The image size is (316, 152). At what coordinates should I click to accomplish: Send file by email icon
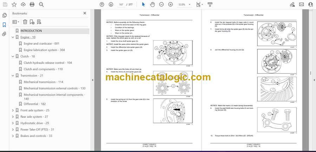pyautogui.click(x=302, y=5)
